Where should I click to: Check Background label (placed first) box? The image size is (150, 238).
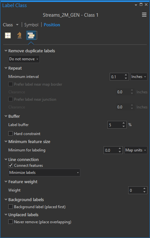(11, 207)
